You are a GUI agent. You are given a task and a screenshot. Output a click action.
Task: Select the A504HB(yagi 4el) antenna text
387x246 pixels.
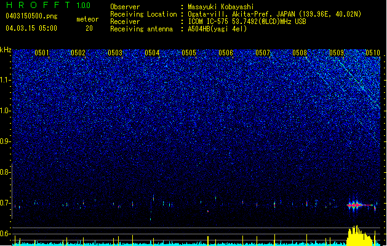(x=217, y=29)
